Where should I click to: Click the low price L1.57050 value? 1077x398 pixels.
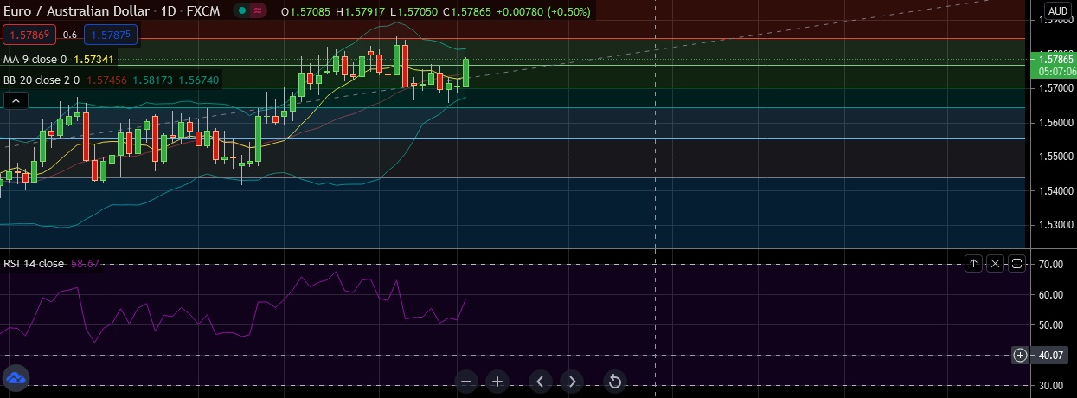coord(414,11)
